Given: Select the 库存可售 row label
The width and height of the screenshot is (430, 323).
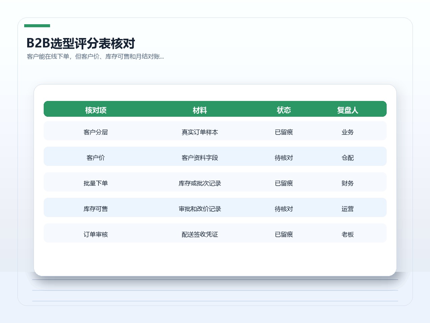Looking at the screenshot, I should click(96, 209).
